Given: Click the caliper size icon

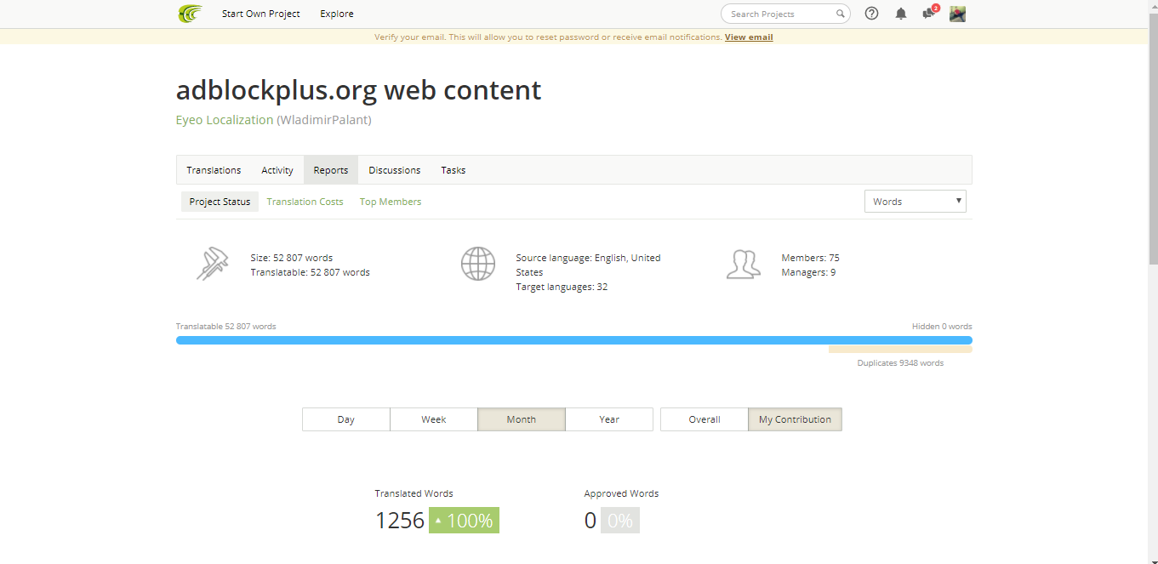Looking at the screenshot, I should tap(213, 264).
